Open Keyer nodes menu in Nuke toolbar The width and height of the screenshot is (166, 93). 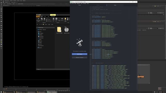coord(1,15)
